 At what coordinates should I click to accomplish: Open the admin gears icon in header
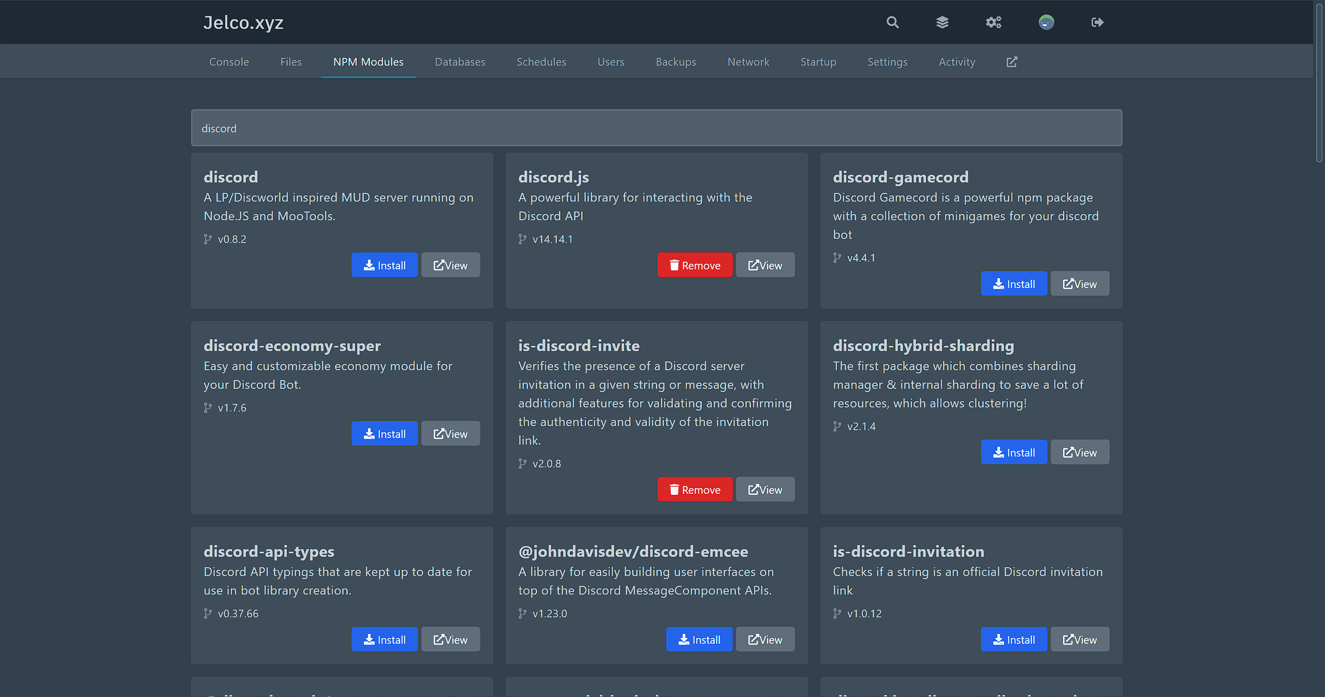(x=994, y=22)
